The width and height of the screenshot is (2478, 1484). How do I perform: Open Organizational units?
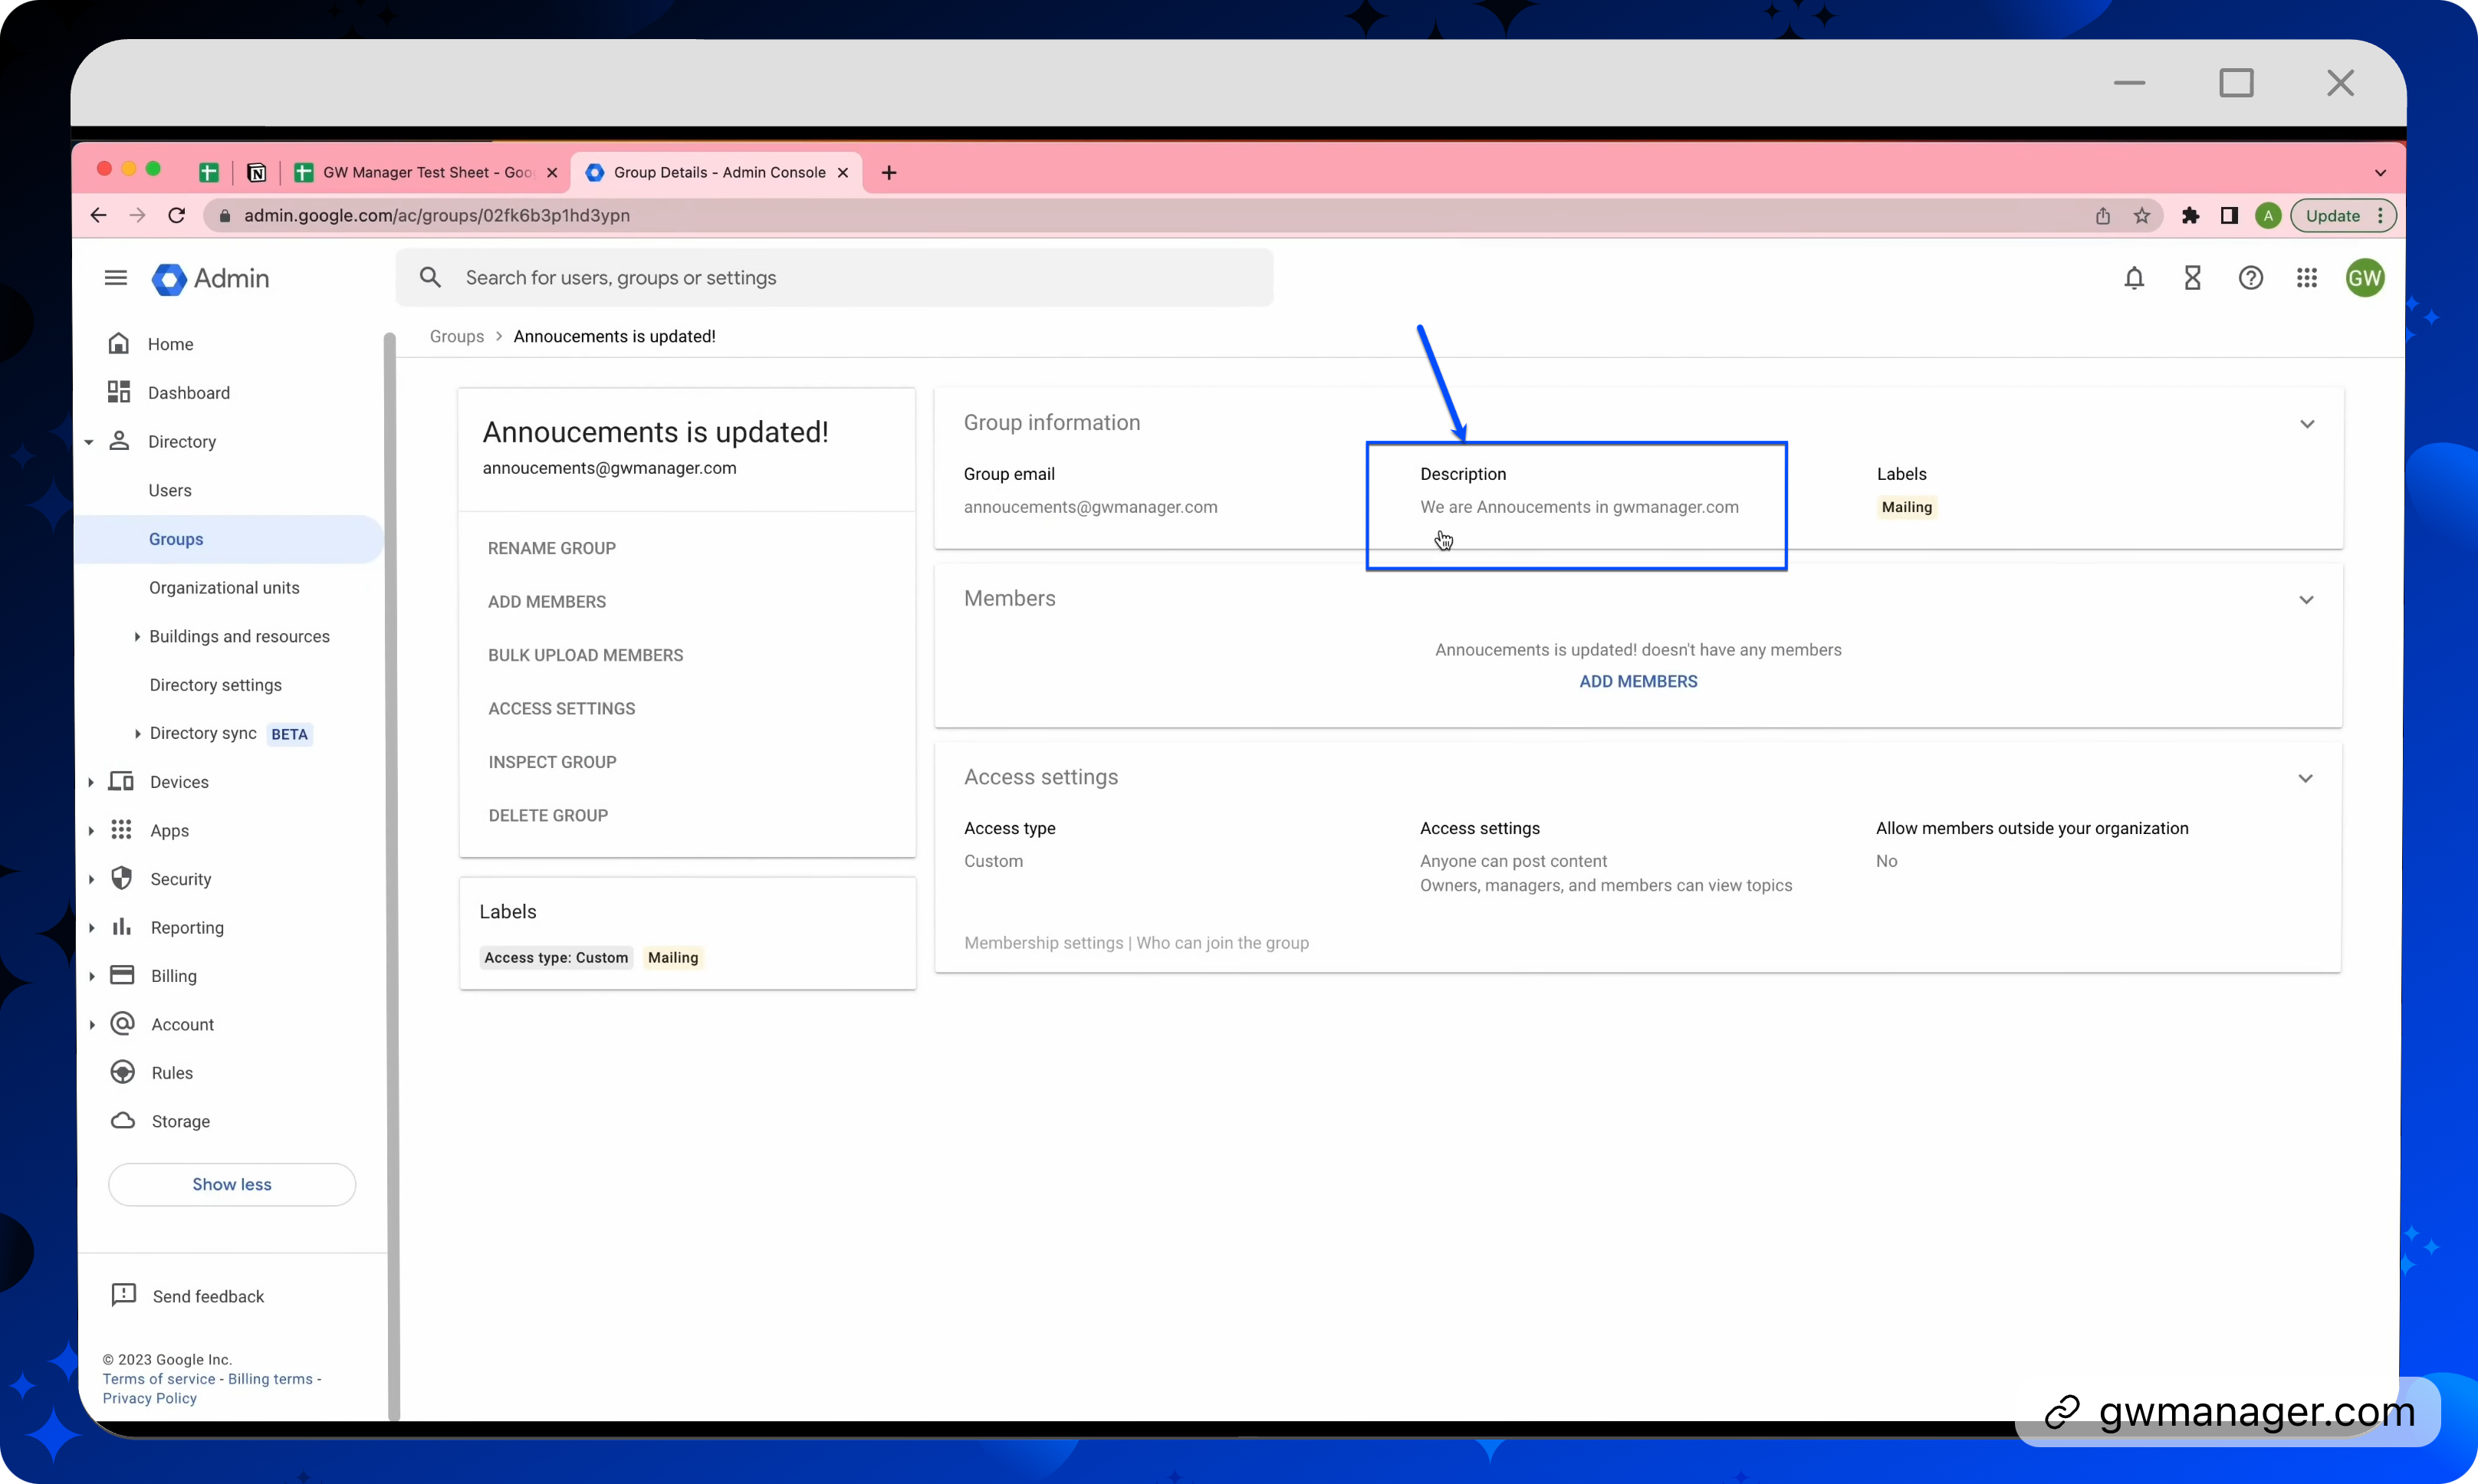224,587
